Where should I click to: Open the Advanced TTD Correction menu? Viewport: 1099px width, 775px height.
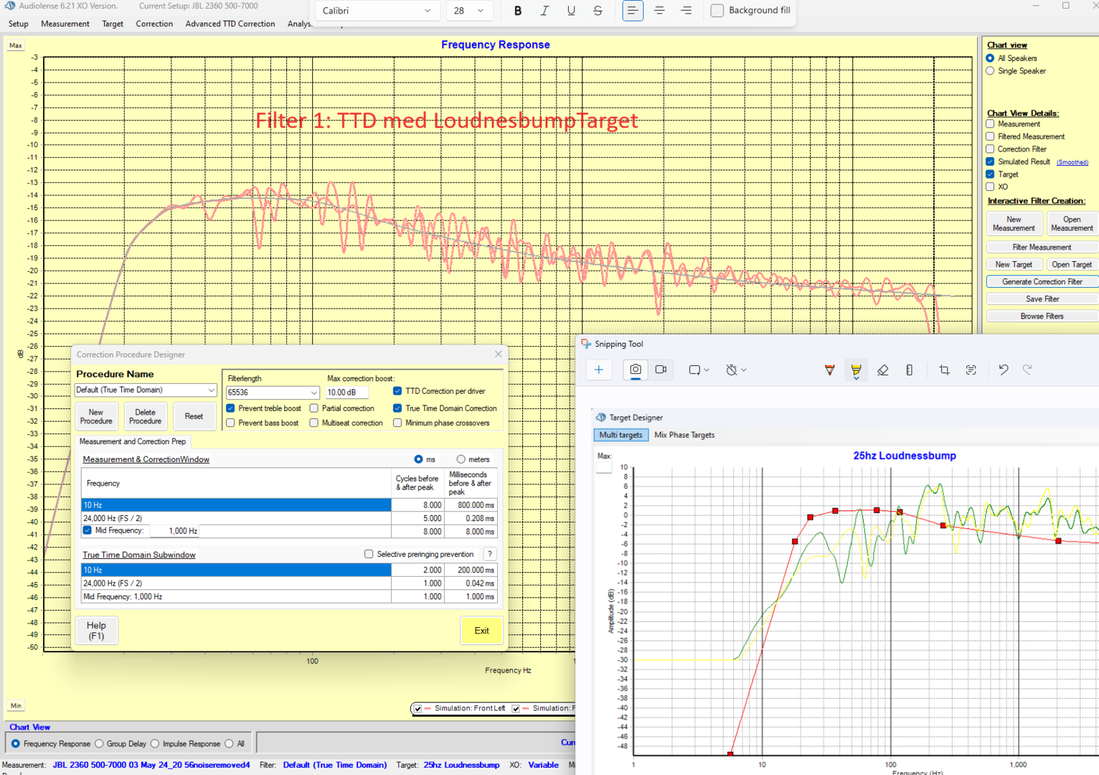pos(230,24)
